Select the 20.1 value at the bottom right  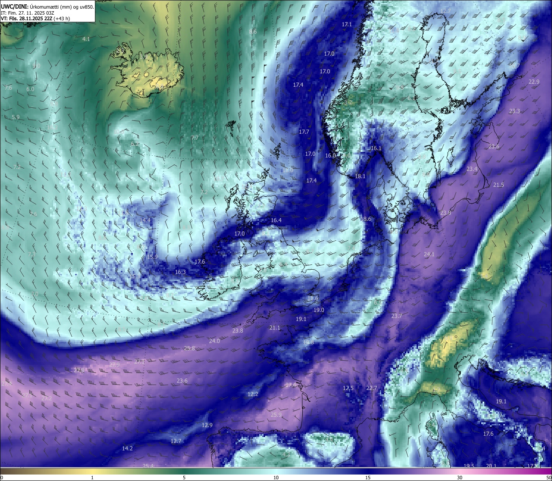pos(491,466)
